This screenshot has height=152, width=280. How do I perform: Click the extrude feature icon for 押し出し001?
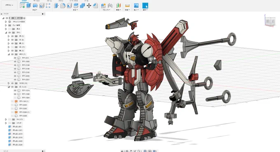point(9,127)
